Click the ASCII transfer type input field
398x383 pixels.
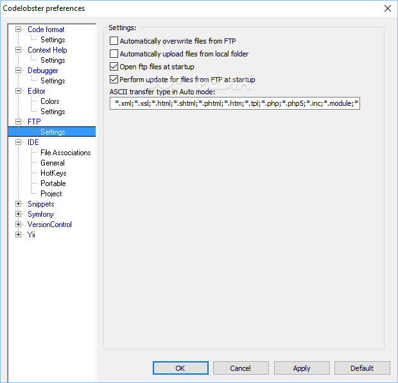[235, 103]
